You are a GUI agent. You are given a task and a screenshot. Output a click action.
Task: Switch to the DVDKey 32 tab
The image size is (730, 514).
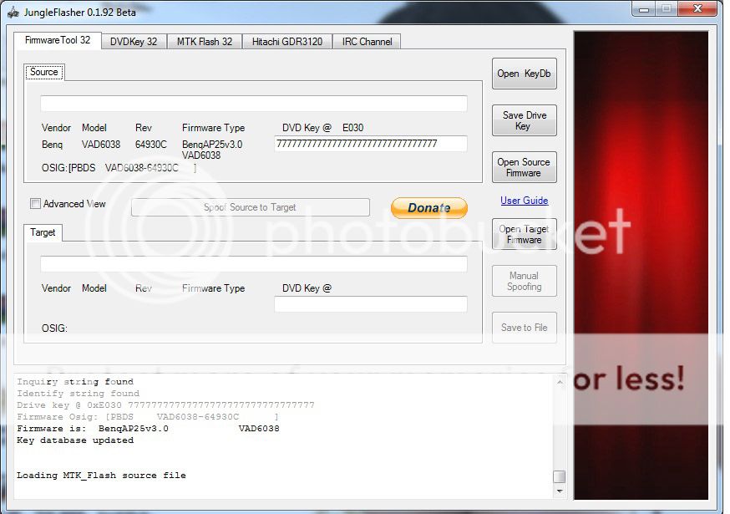pos(134,42)
